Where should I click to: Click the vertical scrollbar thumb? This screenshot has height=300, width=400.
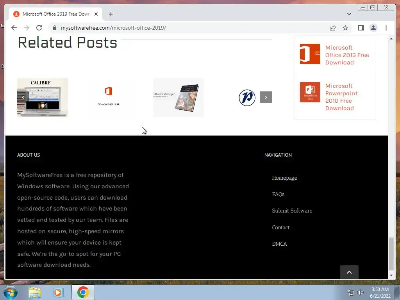[391, 253]
